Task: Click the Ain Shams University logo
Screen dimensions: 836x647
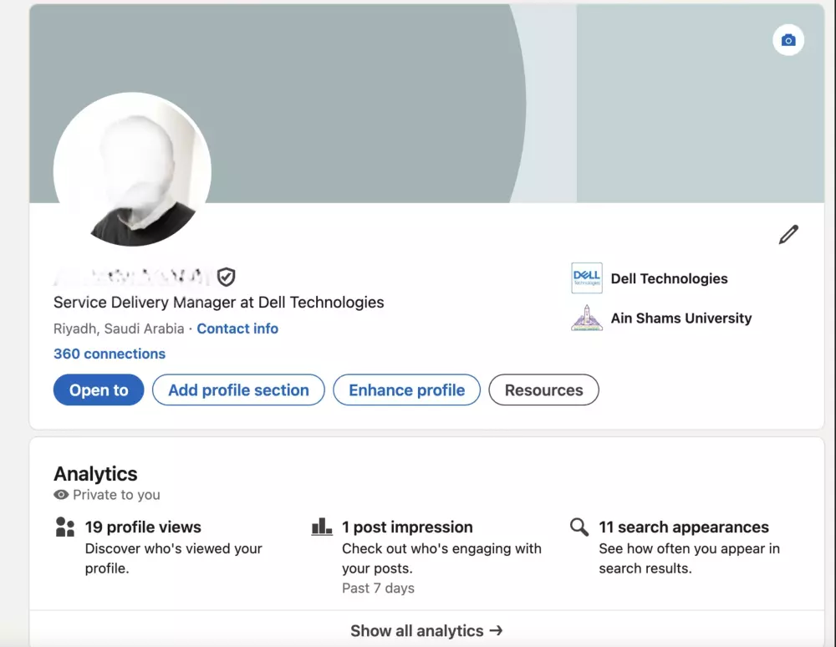Action: click(586, 318)
